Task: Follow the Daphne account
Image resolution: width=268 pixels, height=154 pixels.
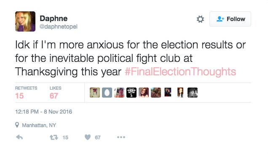Action: pos(230,19)
